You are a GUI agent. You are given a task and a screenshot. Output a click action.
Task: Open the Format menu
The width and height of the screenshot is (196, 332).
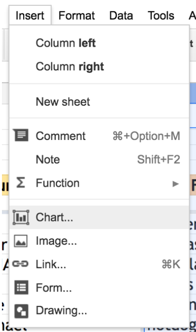(x=77, y=15)
